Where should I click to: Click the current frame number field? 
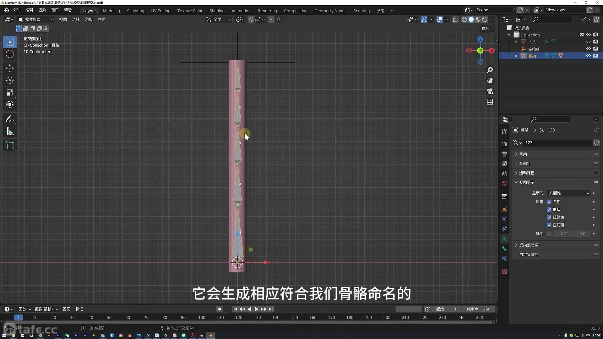pyautogui.click(x=409, y=309)
